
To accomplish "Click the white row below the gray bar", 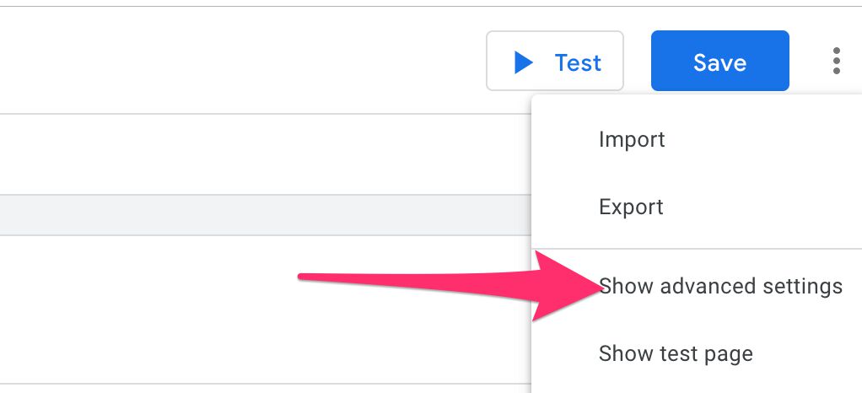I will [266, 310].
